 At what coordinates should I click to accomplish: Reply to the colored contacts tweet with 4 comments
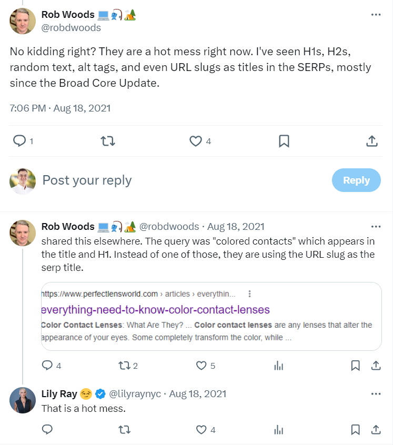click(x=47, y=366)
